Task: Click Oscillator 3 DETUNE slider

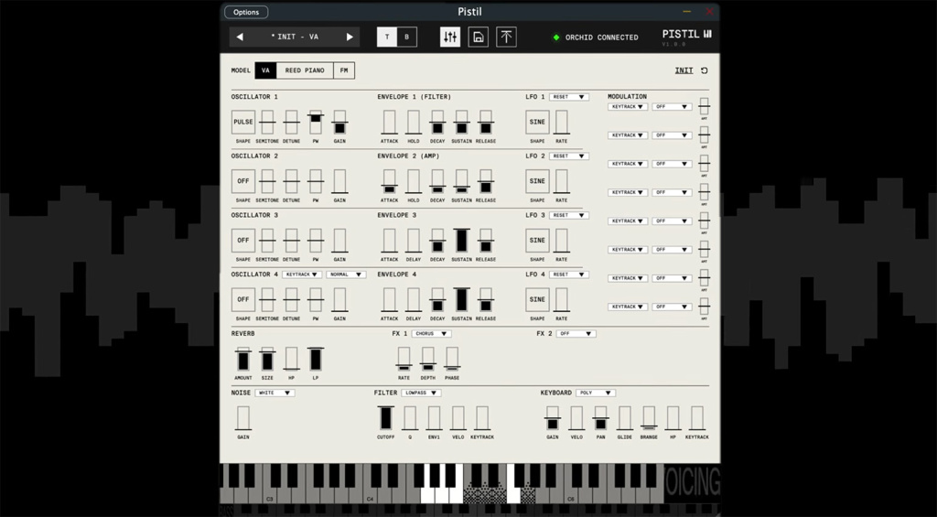Action: [291, 241]
